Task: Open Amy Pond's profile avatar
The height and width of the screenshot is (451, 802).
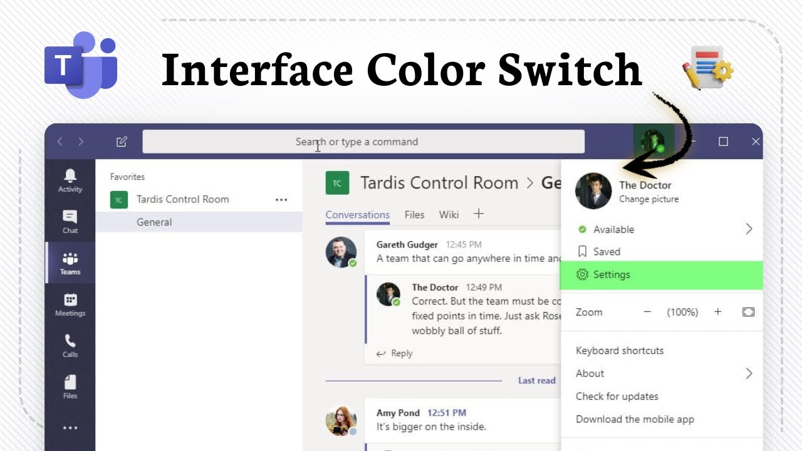Action: 341,420
